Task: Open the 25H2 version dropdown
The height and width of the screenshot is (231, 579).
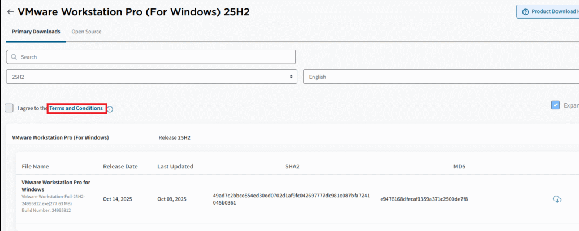Action: (152, 77)
